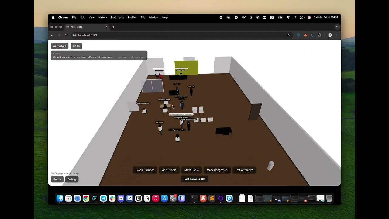389x219 pixels.
Task: Click the Add People button
Action: point(169,170)
